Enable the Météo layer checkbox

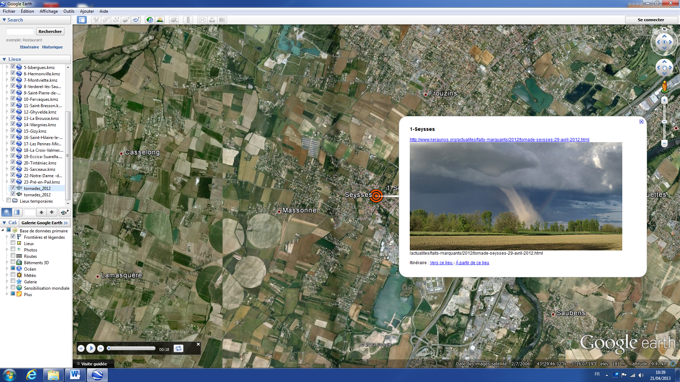[13, 275]
